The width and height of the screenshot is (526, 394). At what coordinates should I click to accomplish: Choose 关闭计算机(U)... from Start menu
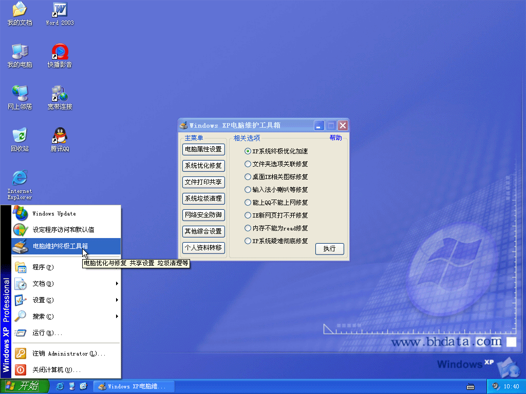tap(66, 370)
